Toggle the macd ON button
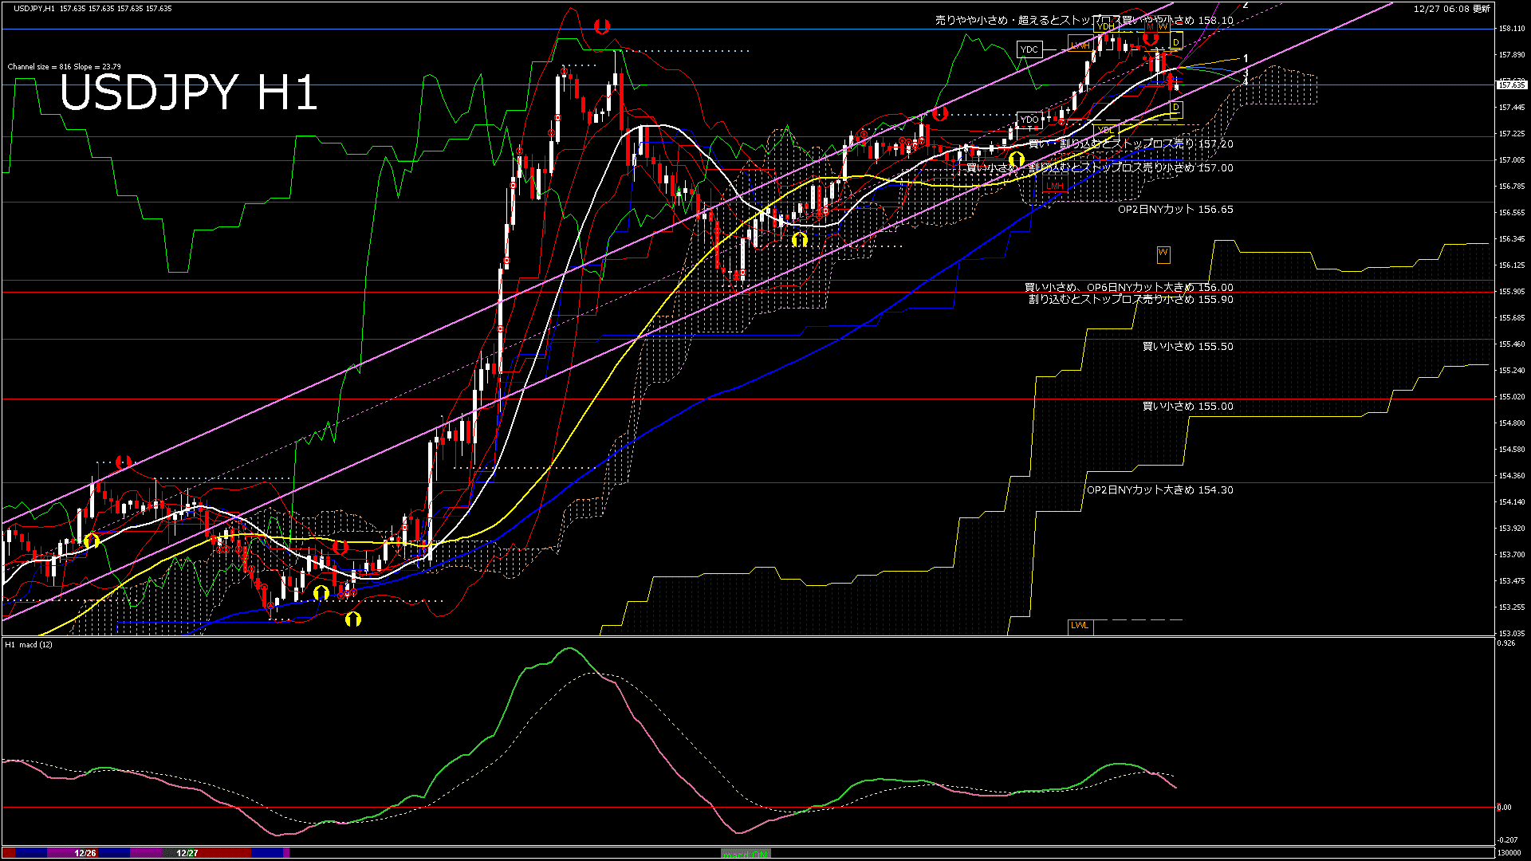The height and width of the screenshot is (861, 1531). tap(746, 854)
